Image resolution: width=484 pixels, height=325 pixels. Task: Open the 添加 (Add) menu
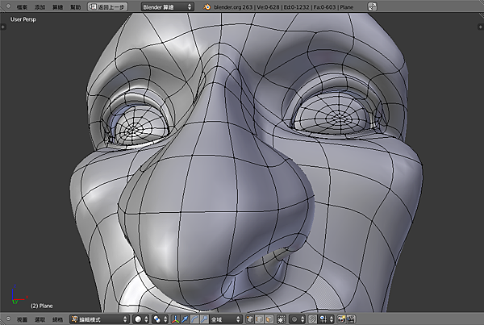coord(40,6)
